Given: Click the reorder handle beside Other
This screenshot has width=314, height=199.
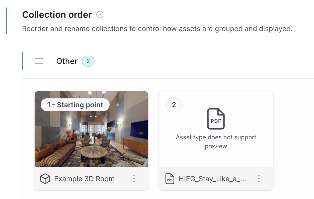Looking at the screenshot, I should [x=39, y=61].
